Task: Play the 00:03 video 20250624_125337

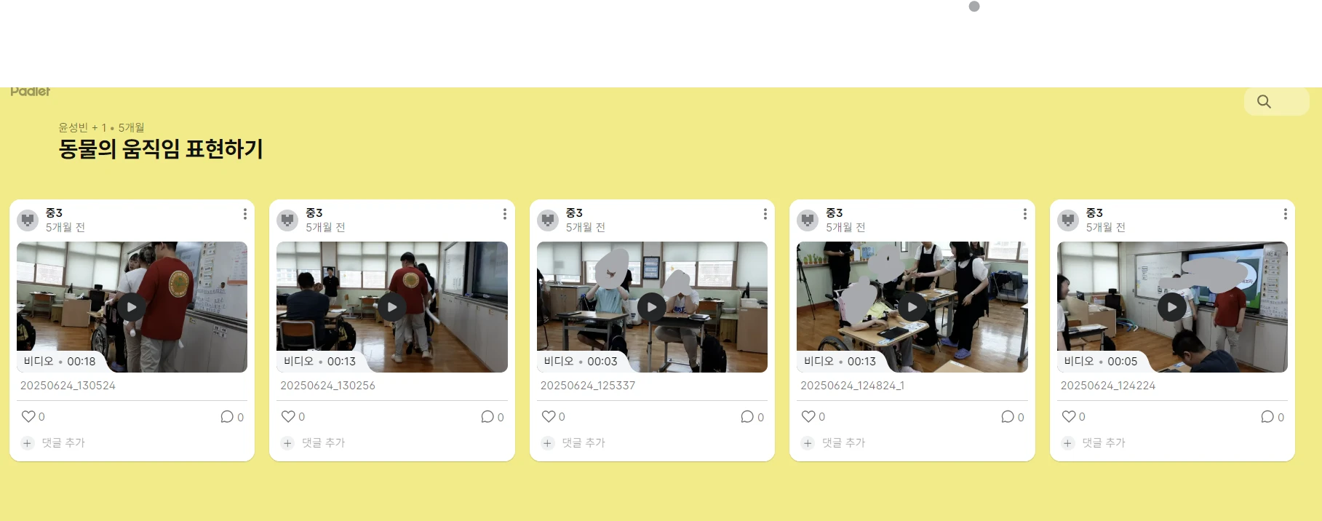Action: [652, 307]
